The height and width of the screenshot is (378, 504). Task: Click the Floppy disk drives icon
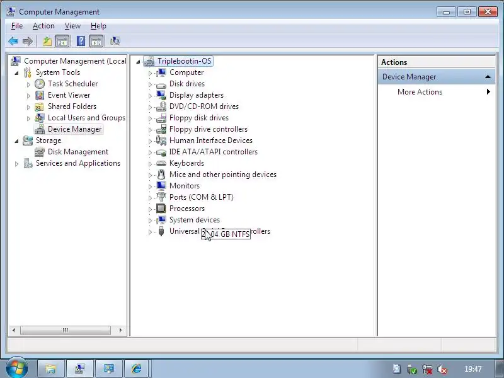(161, 118)
